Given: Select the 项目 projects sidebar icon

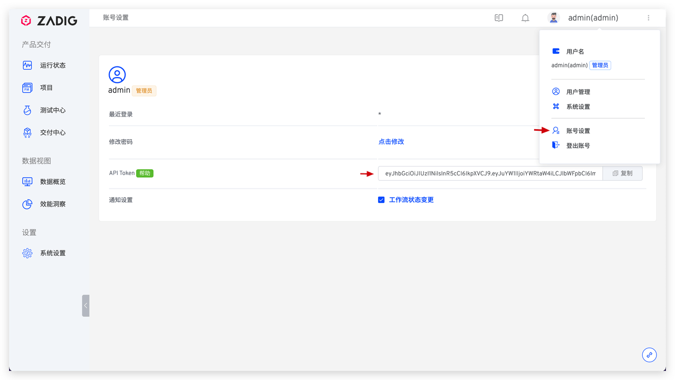Looking at the screenshot, I should [x=27, y=87].
